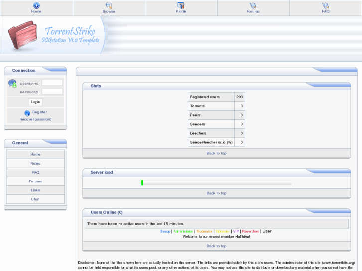Click the Registered users value 203
Screen dimensions: 362x271
(x=240, y=97)
